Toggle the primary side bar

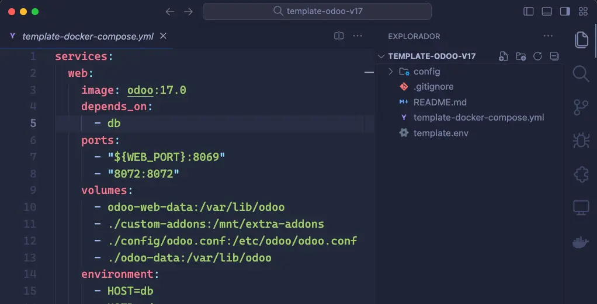click(529, 12)
